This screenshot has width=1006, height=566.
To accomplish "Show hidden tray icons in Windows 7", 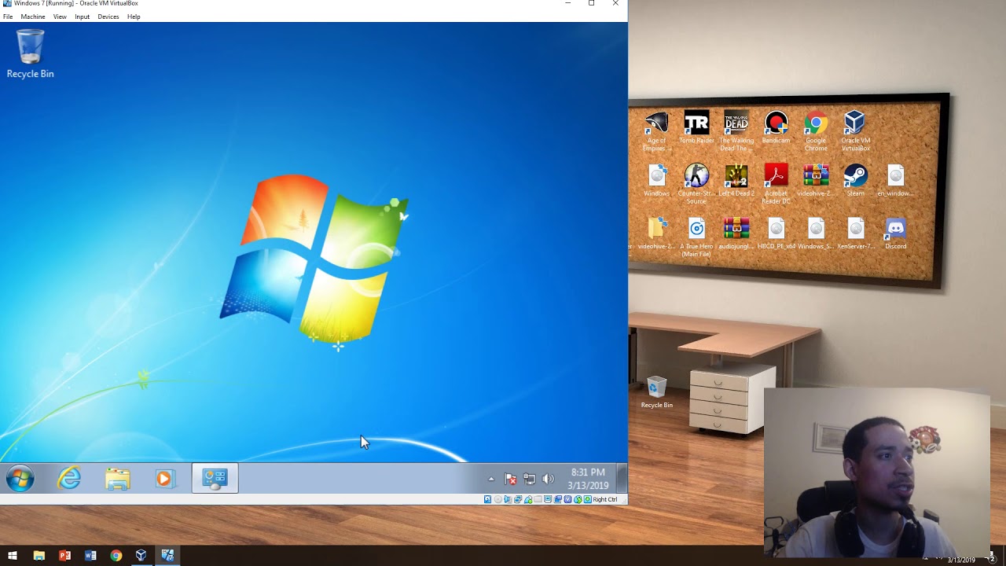I will 491,479.
